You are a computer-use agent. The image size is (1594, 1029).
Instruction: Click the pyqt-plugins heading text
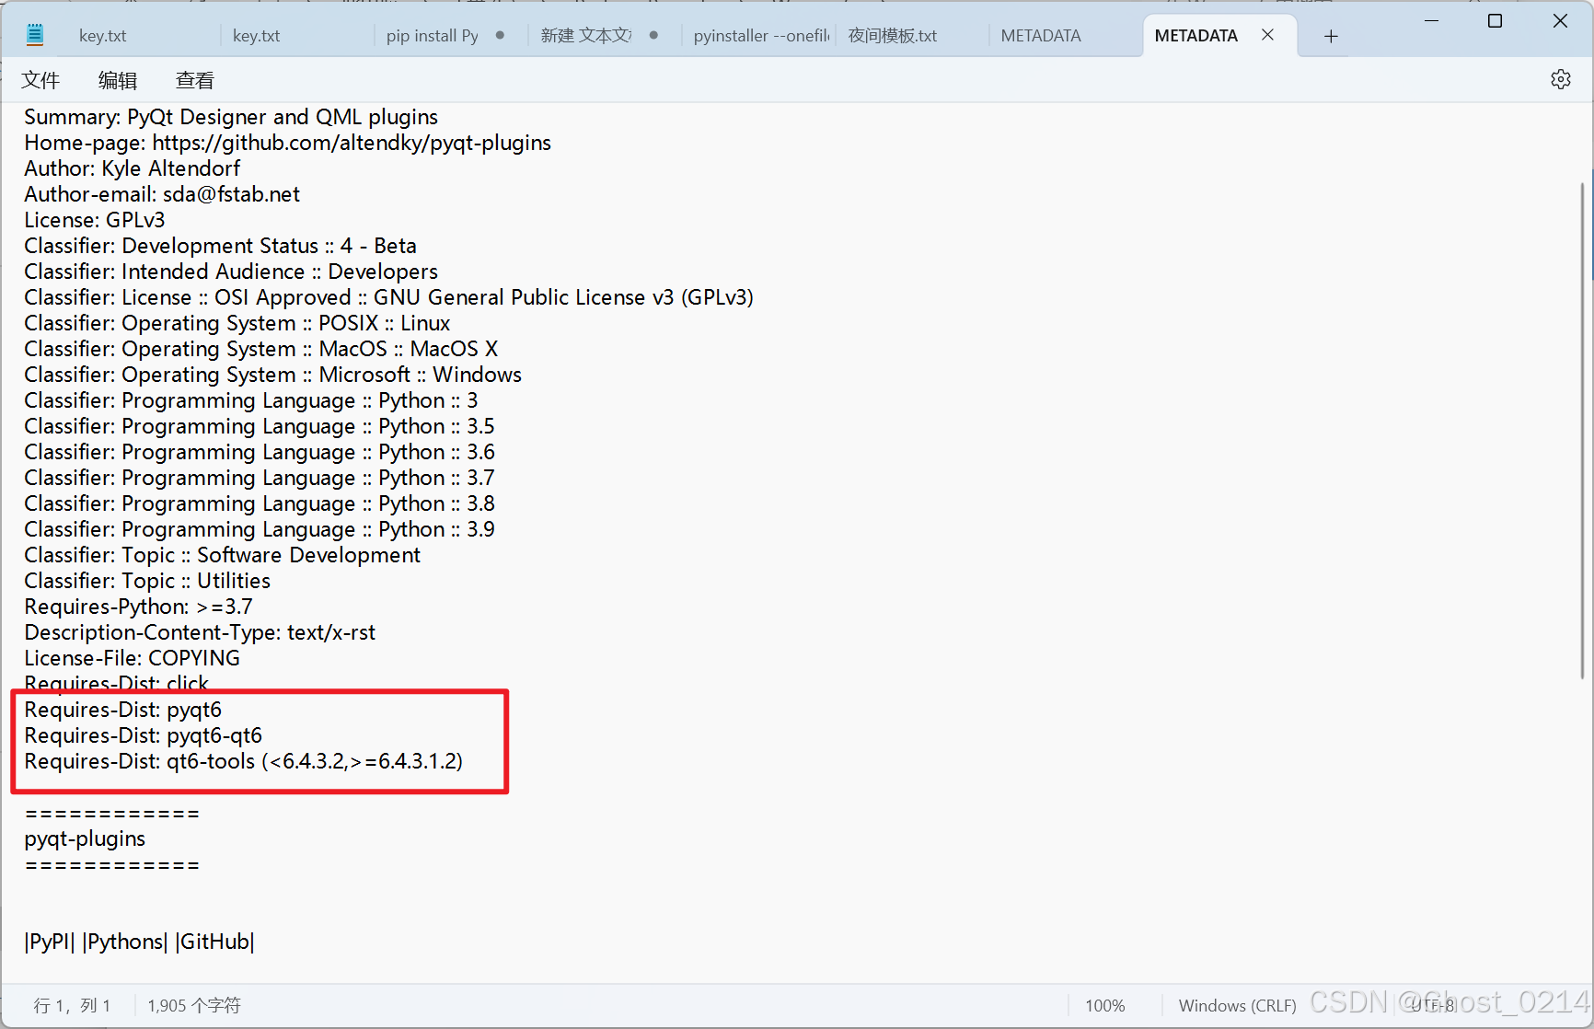85,838
